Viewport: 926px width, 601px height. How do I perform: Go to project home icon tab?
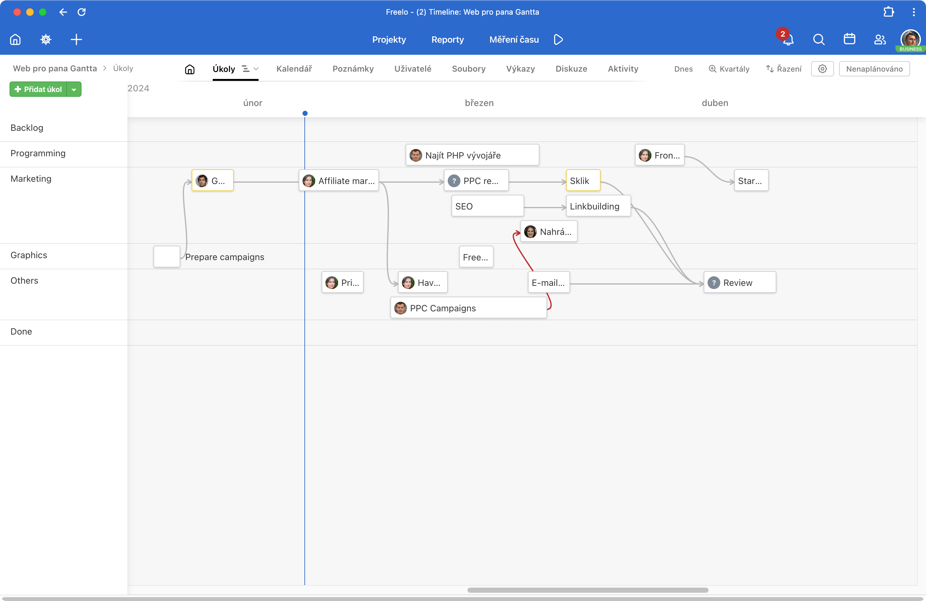[189, 69]
